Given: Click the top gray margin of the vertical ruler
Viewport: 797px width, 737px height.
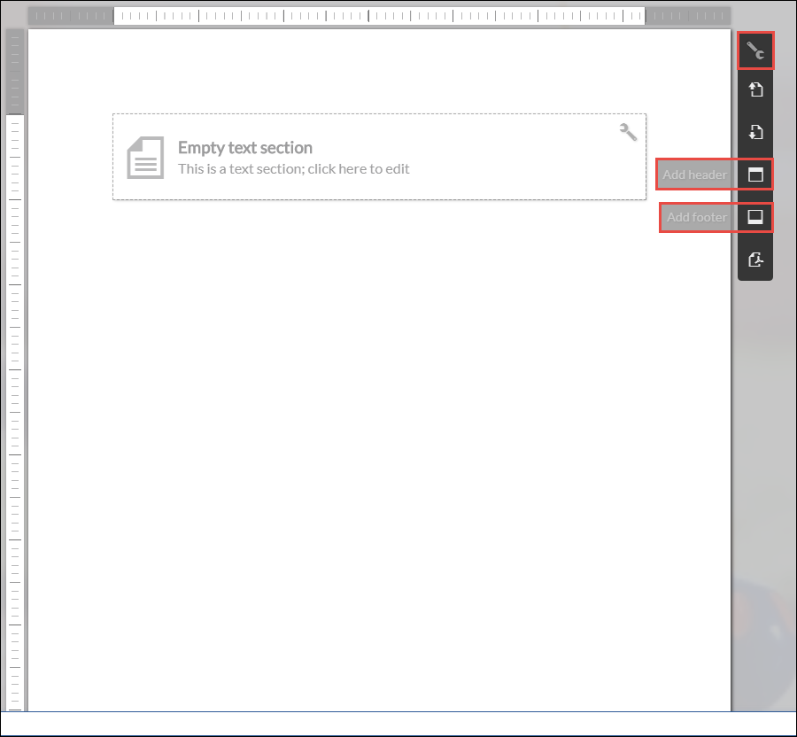Looking at the screenshot, I should point(14,71).
